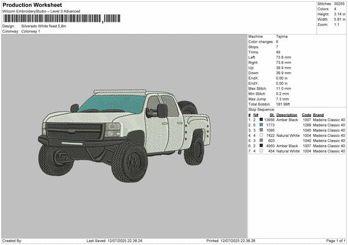Click the Code column header
348x245 pixels.
306,114
